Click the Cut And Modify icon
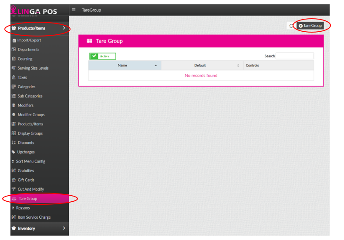 pyautogui.click(x=13, y=189)
